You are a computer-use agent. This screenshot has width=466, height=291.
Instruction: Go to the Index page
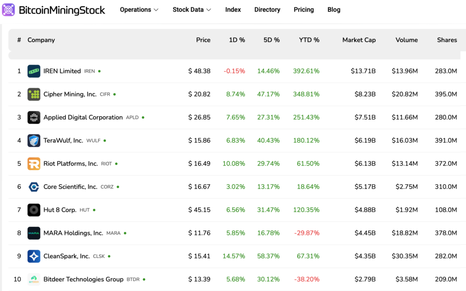point(233,10)
